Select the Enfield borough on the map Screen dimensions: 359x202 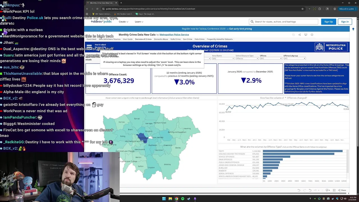click(x=151, y=112)
